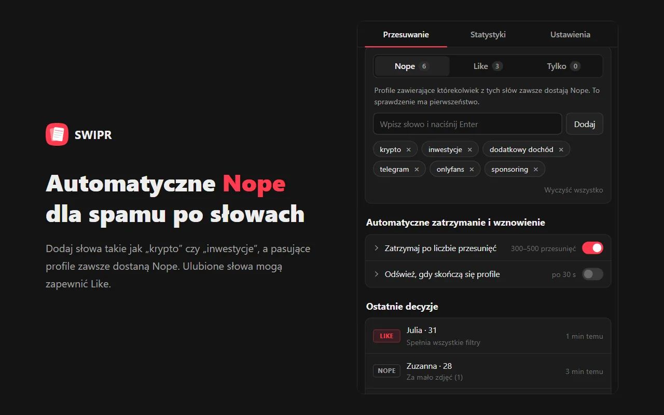Click the 'po 30 s' value text
The image size is (664, 415).
[x=564, y=274]
